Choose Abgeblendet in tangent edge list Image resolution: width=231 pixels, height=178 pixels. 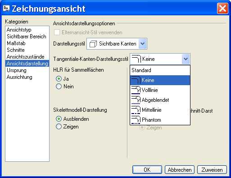pyautogui.click(x=160, y=100)
